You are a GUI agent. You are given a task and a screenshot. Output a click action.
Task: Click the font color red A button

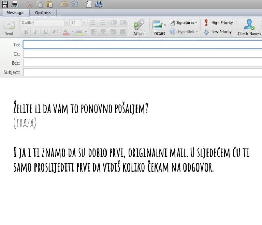[x=65, y=32]
